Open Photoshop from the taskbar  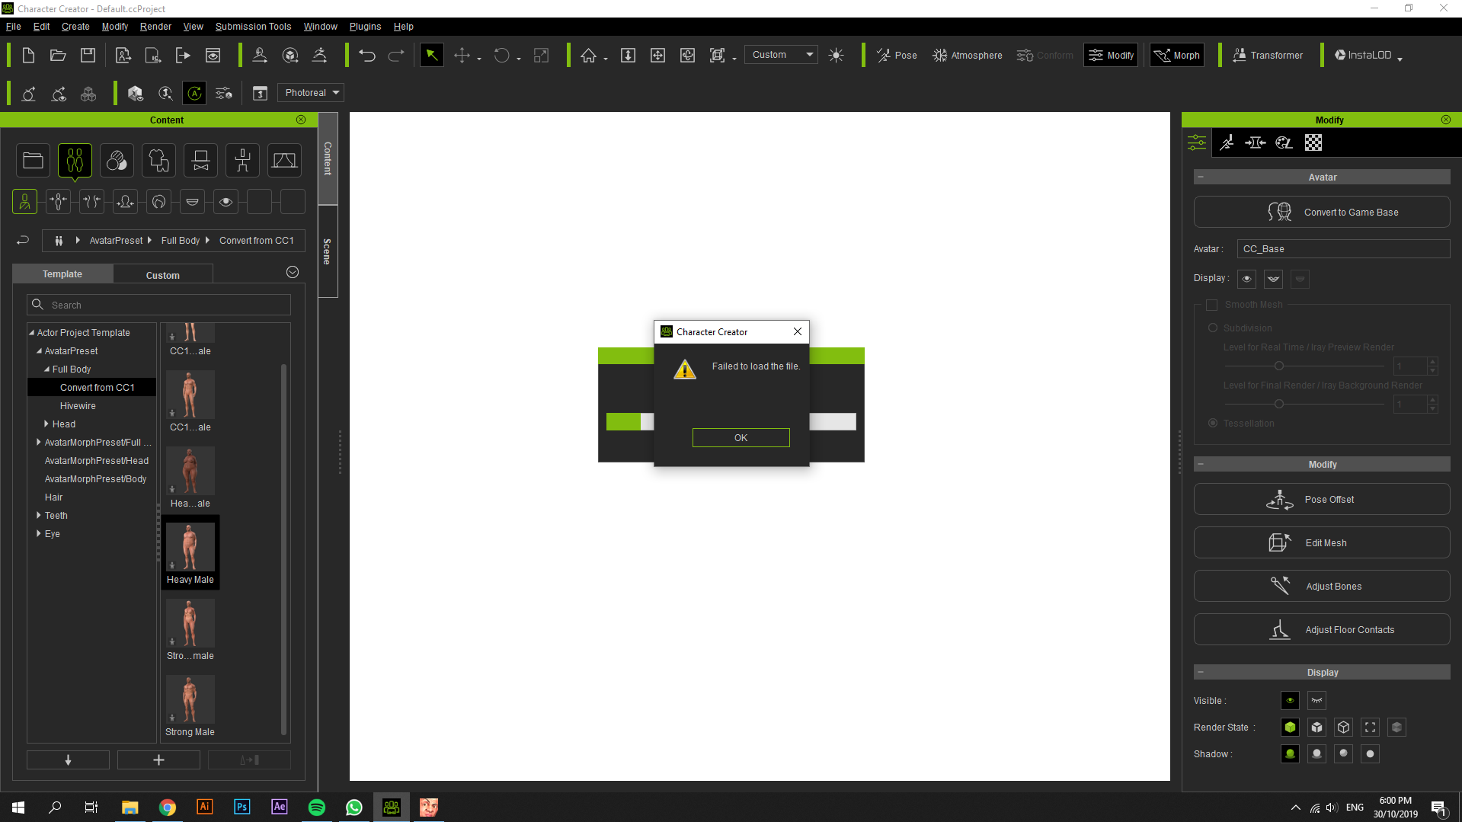tap(242, 808)
